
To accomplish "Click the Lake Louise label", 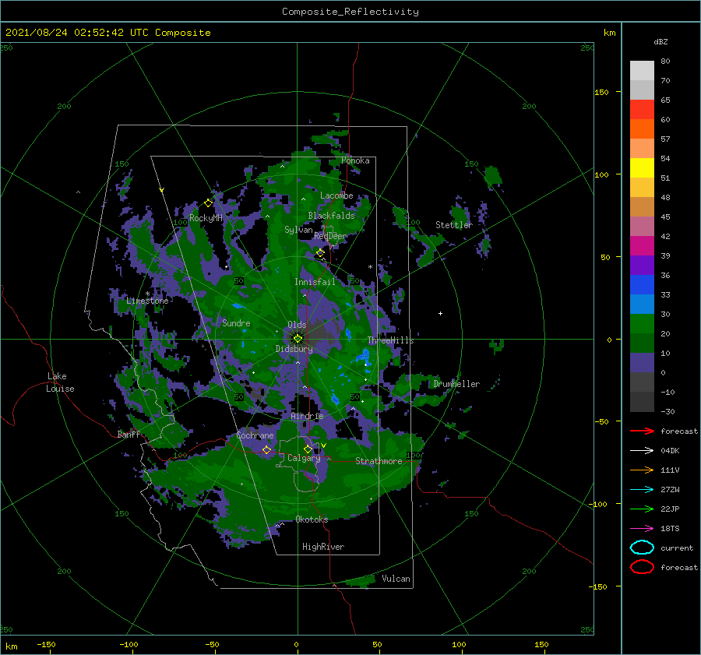I will click(60, 382).
